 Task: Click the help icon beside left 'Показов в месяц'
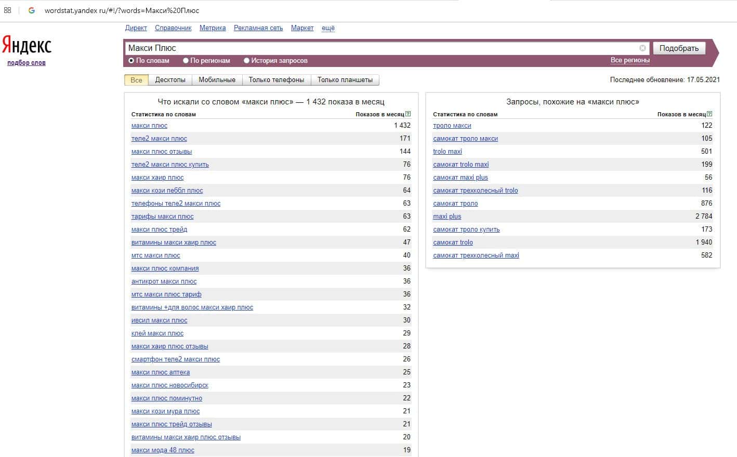[x=408, y=114]
